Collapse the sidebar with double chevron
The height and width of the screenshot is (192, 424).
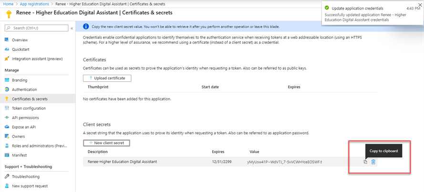pyautogui.click(x=72, y=28)
